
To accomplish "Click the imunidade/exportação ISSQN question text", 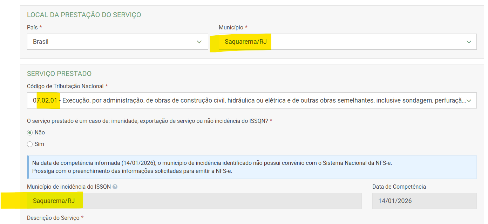I will pyautogui.click(x=147, y=121).
